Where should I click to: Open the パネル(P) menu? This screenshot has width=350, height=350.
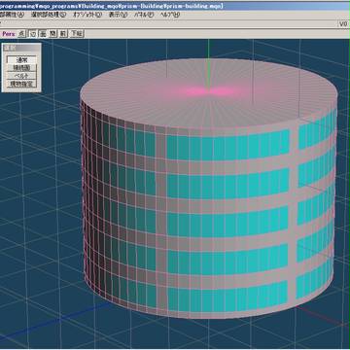[144, 15]
